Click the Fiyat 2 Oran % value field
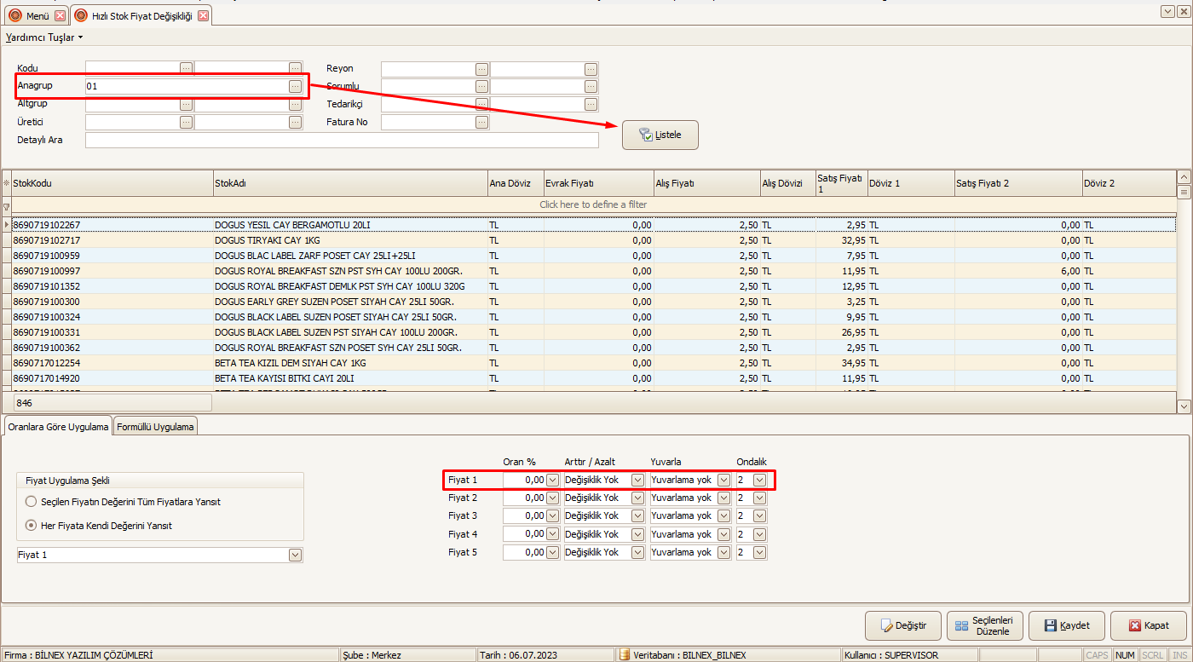The width and height of the screenshot is (1193, 662). tap(524, 498)
